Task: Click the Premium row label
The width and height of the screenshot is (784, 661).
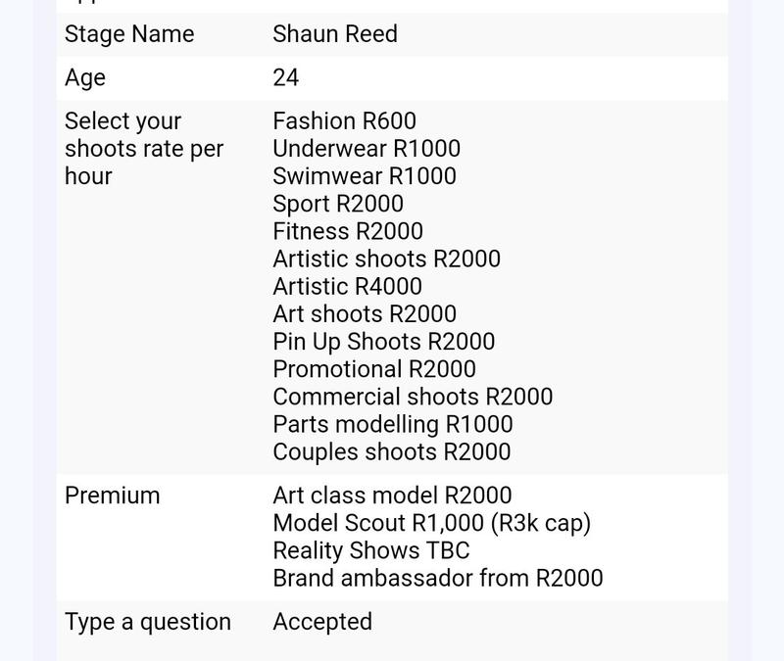Action: click(112, 496)
